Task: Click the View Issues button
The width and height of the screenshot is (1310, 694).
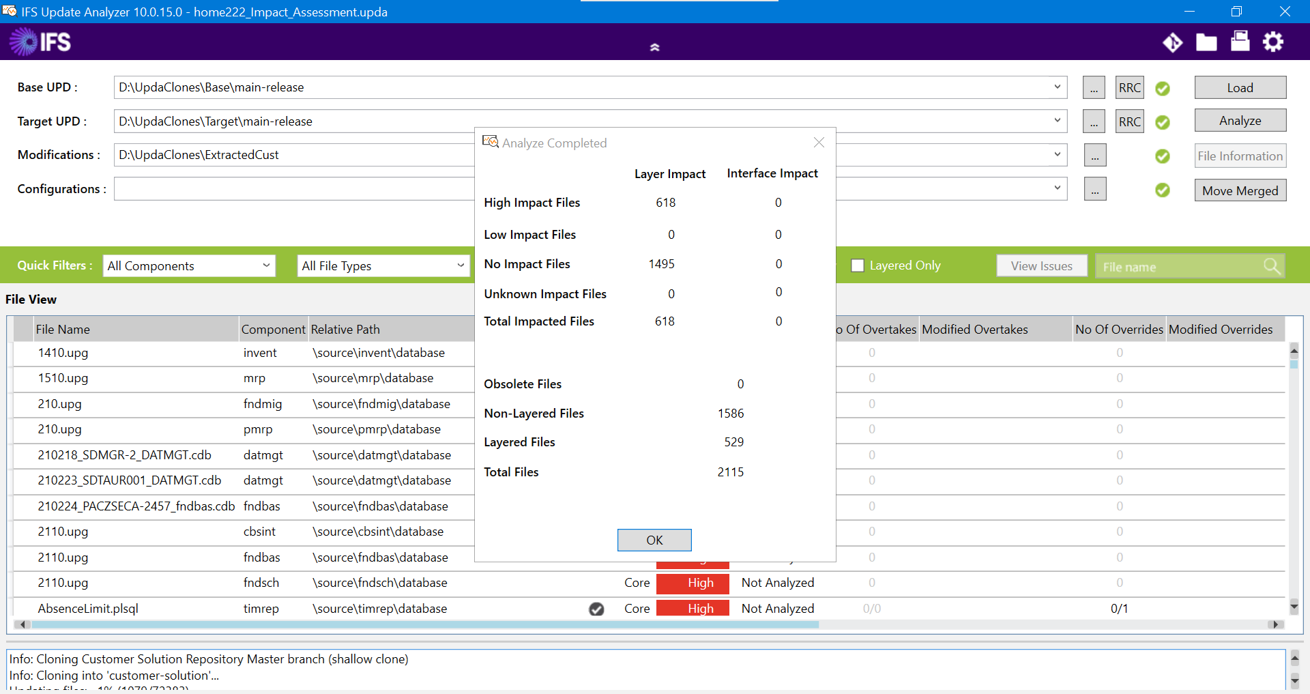Action: (x=1041, y=266)
